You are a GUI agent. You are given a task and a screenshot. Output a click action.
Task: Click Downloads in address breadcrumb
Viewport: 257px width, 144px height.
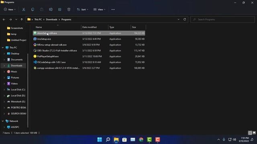tap(51, 20)
